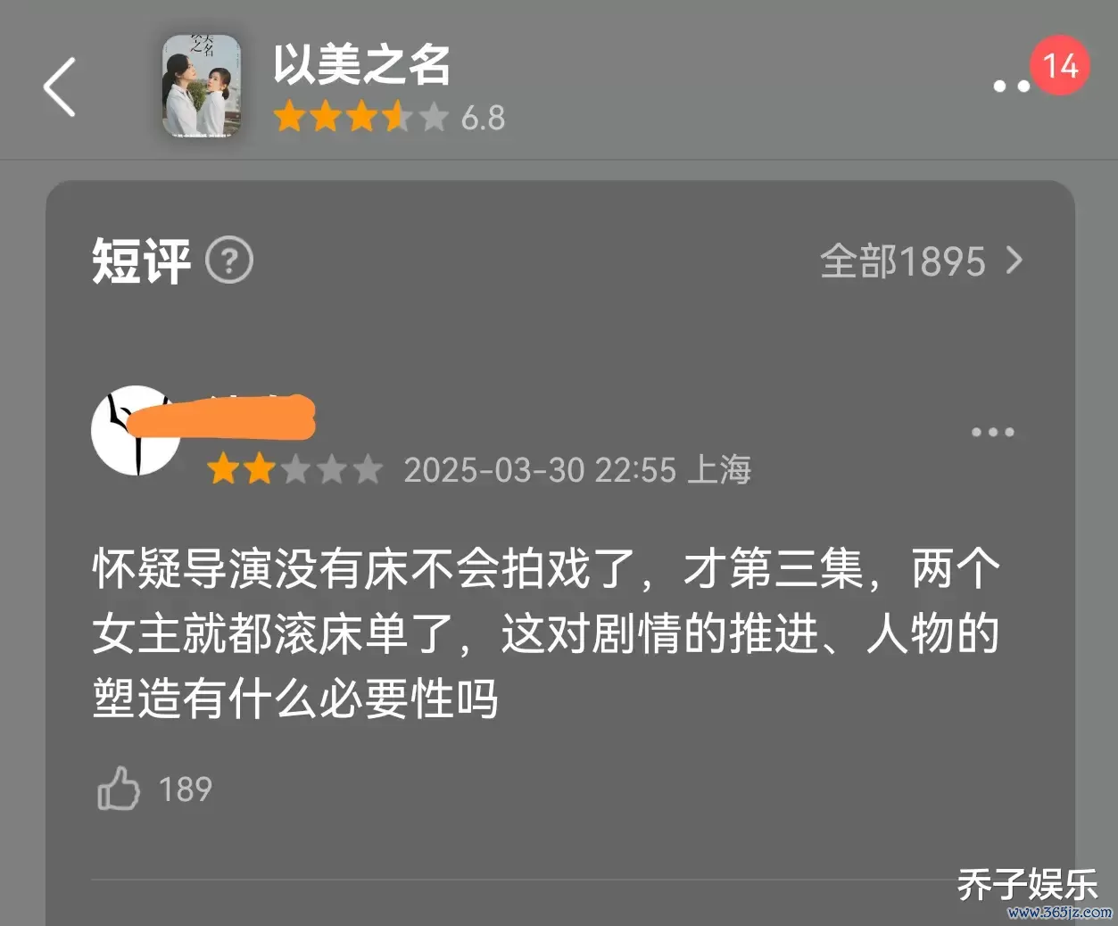
Task: Tap the 2025-03-30 22:55 timestamp
Action: (540, 470)
